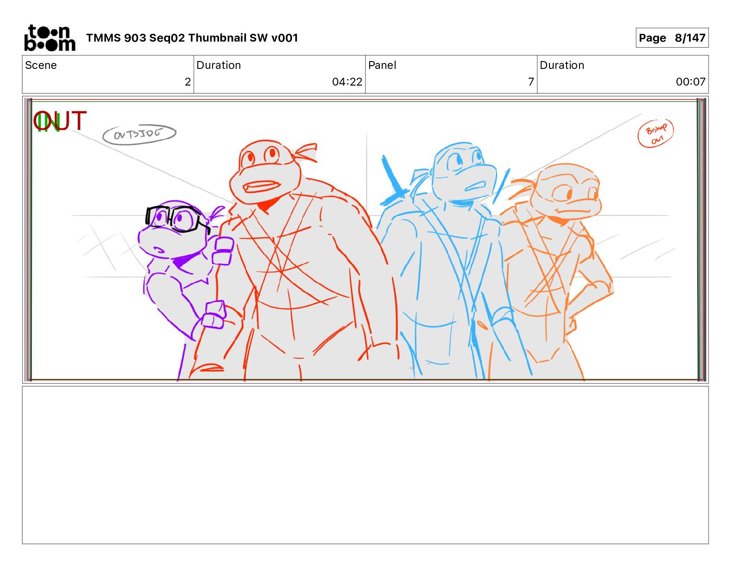The image size is (732, 566).
Task: Click the Toon Boom logo
Action: coord(49,38)
